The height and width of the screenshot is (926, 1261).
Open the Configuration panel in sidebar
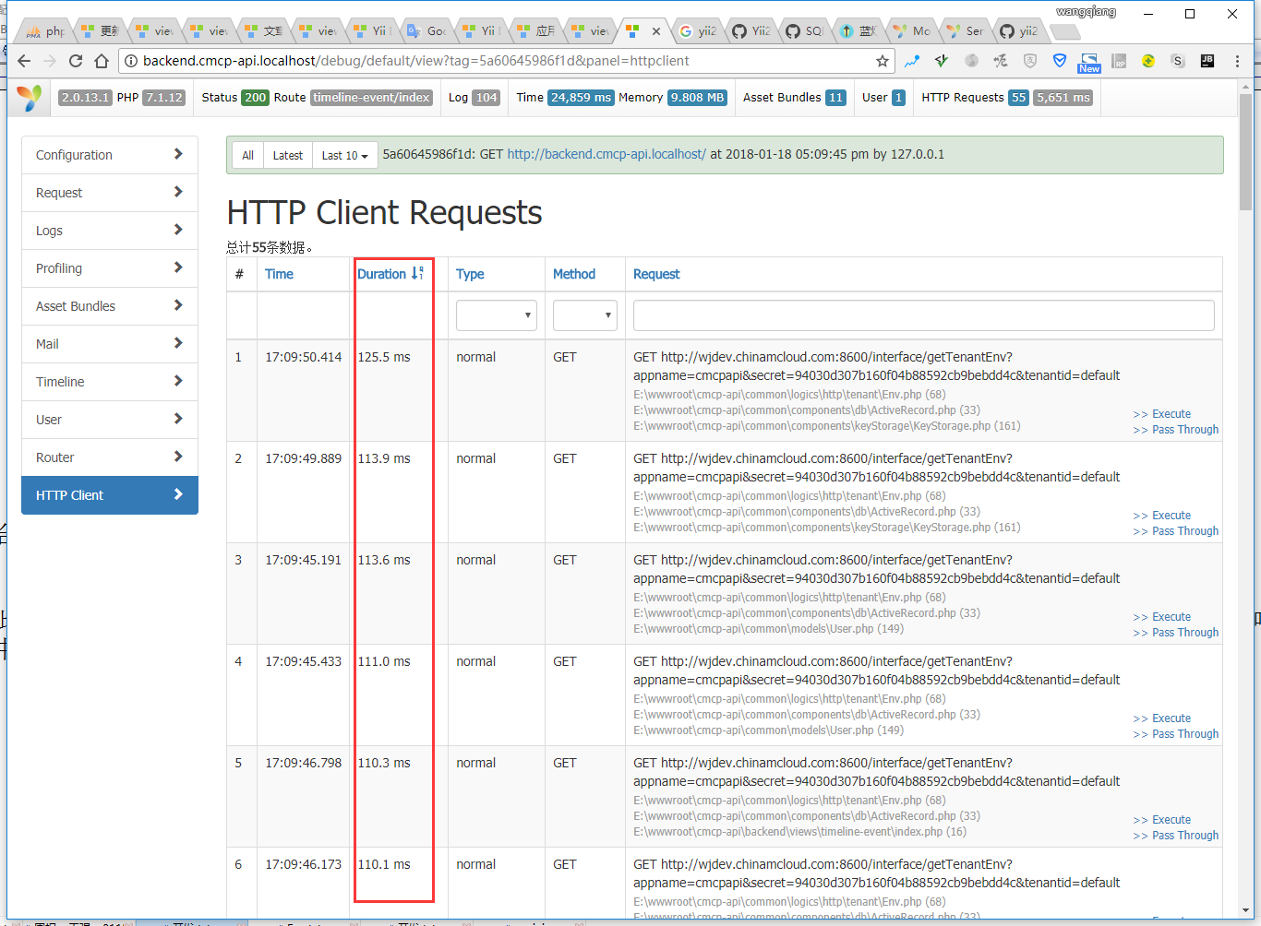[110, 155]
